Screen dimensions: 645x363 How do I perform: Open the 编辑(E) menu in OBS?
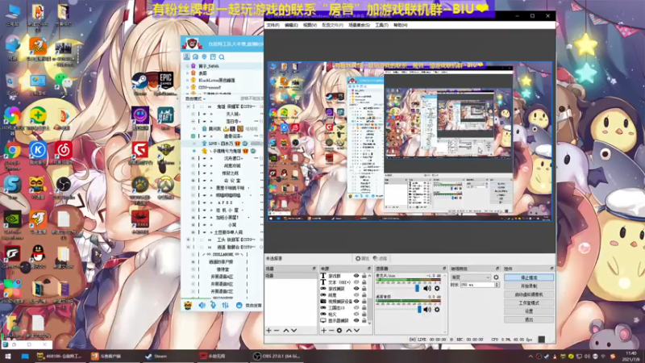click(291, 25)
